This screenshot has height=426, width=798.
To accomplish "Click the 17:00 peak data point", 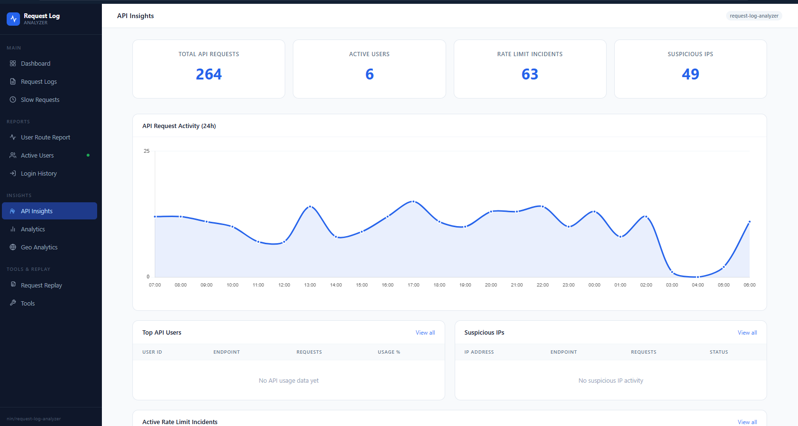I will (x=413, y=202).
